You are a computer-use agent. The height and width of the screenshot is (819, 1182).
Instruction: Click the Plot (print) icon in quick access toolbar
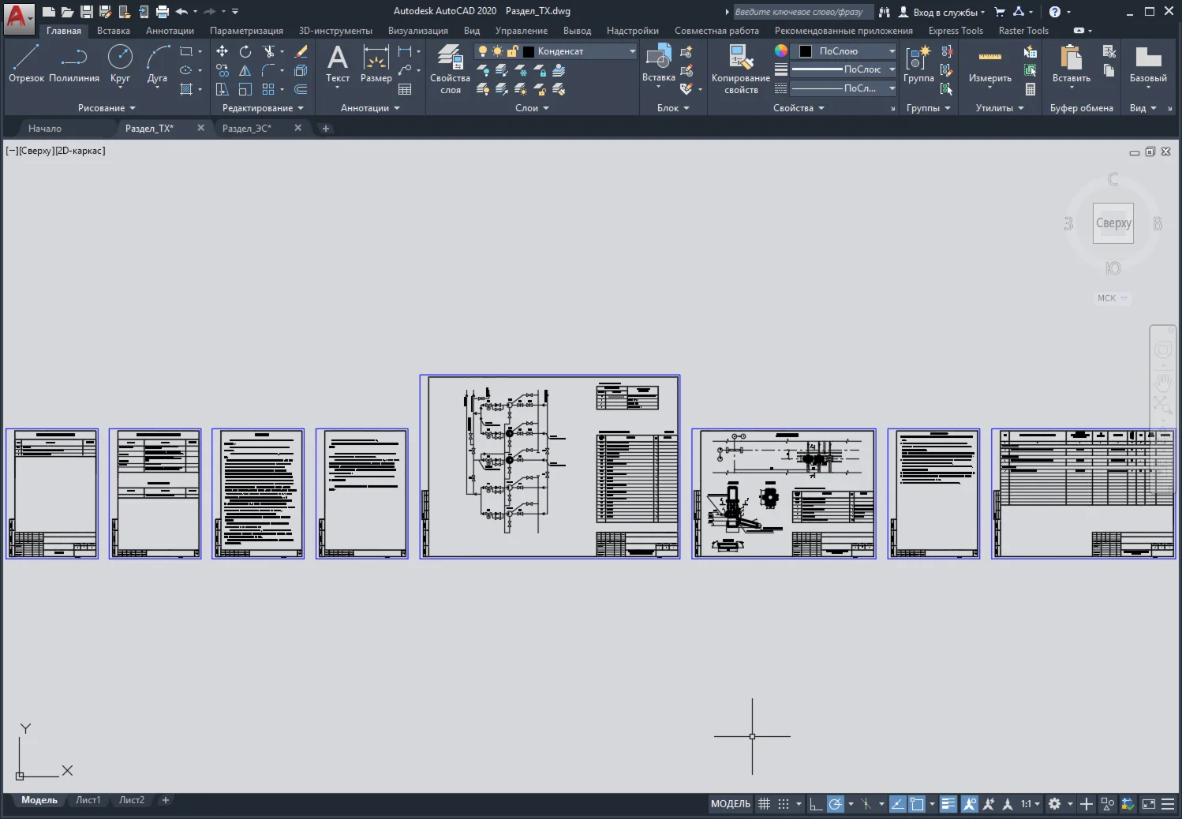click(x=163, y=12)
